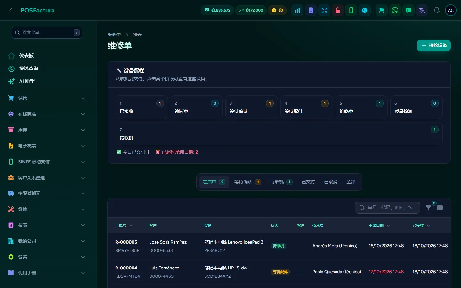
Task: Select the 诊断中 stage card
Action: click(x=197, y=107)
